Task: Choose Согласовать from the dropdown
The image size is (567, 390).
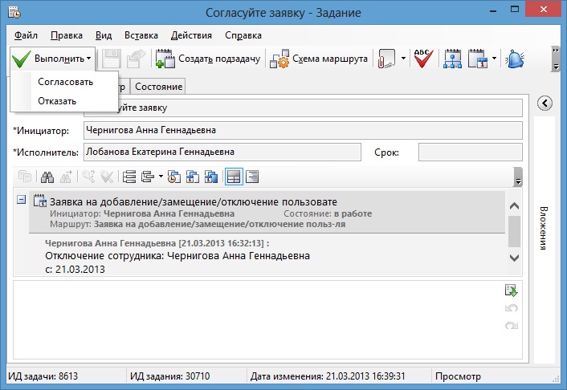Action: pos(65,82)
